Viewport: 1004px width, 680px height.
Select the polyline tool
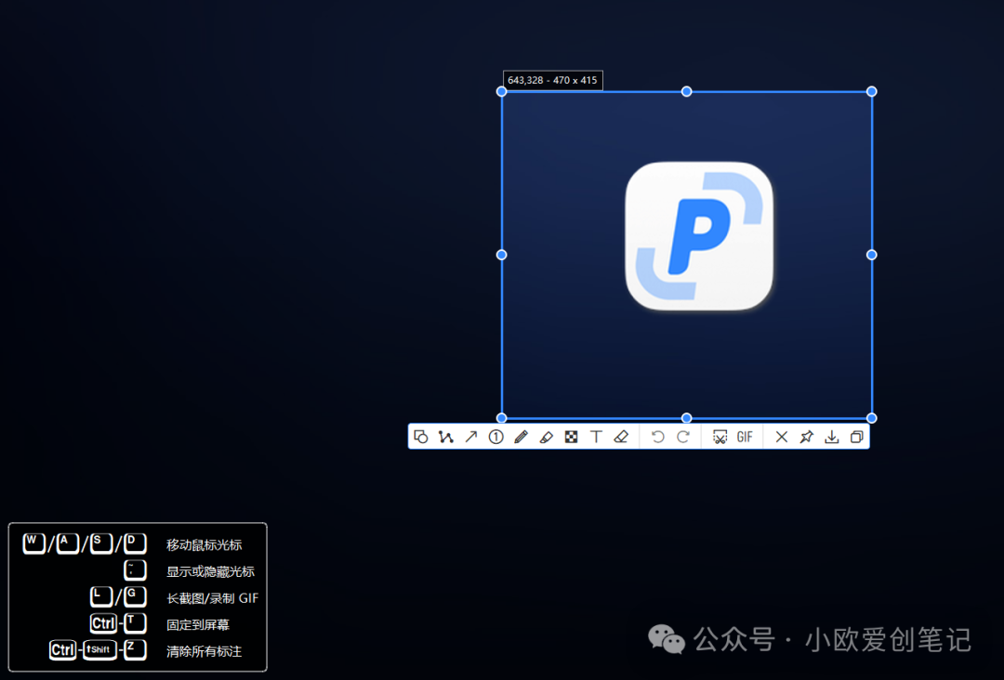(x=445, y=437)
